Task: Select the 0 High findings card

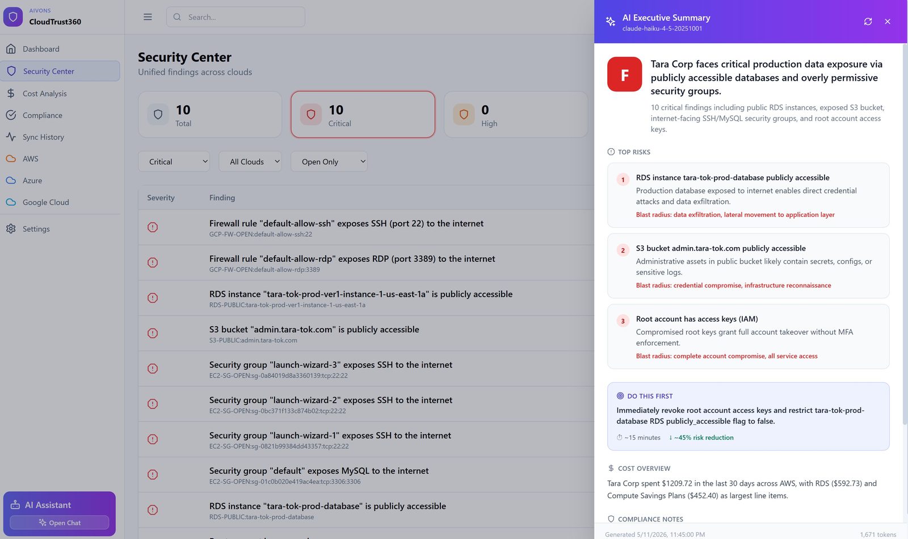Action: pos(515,114)
